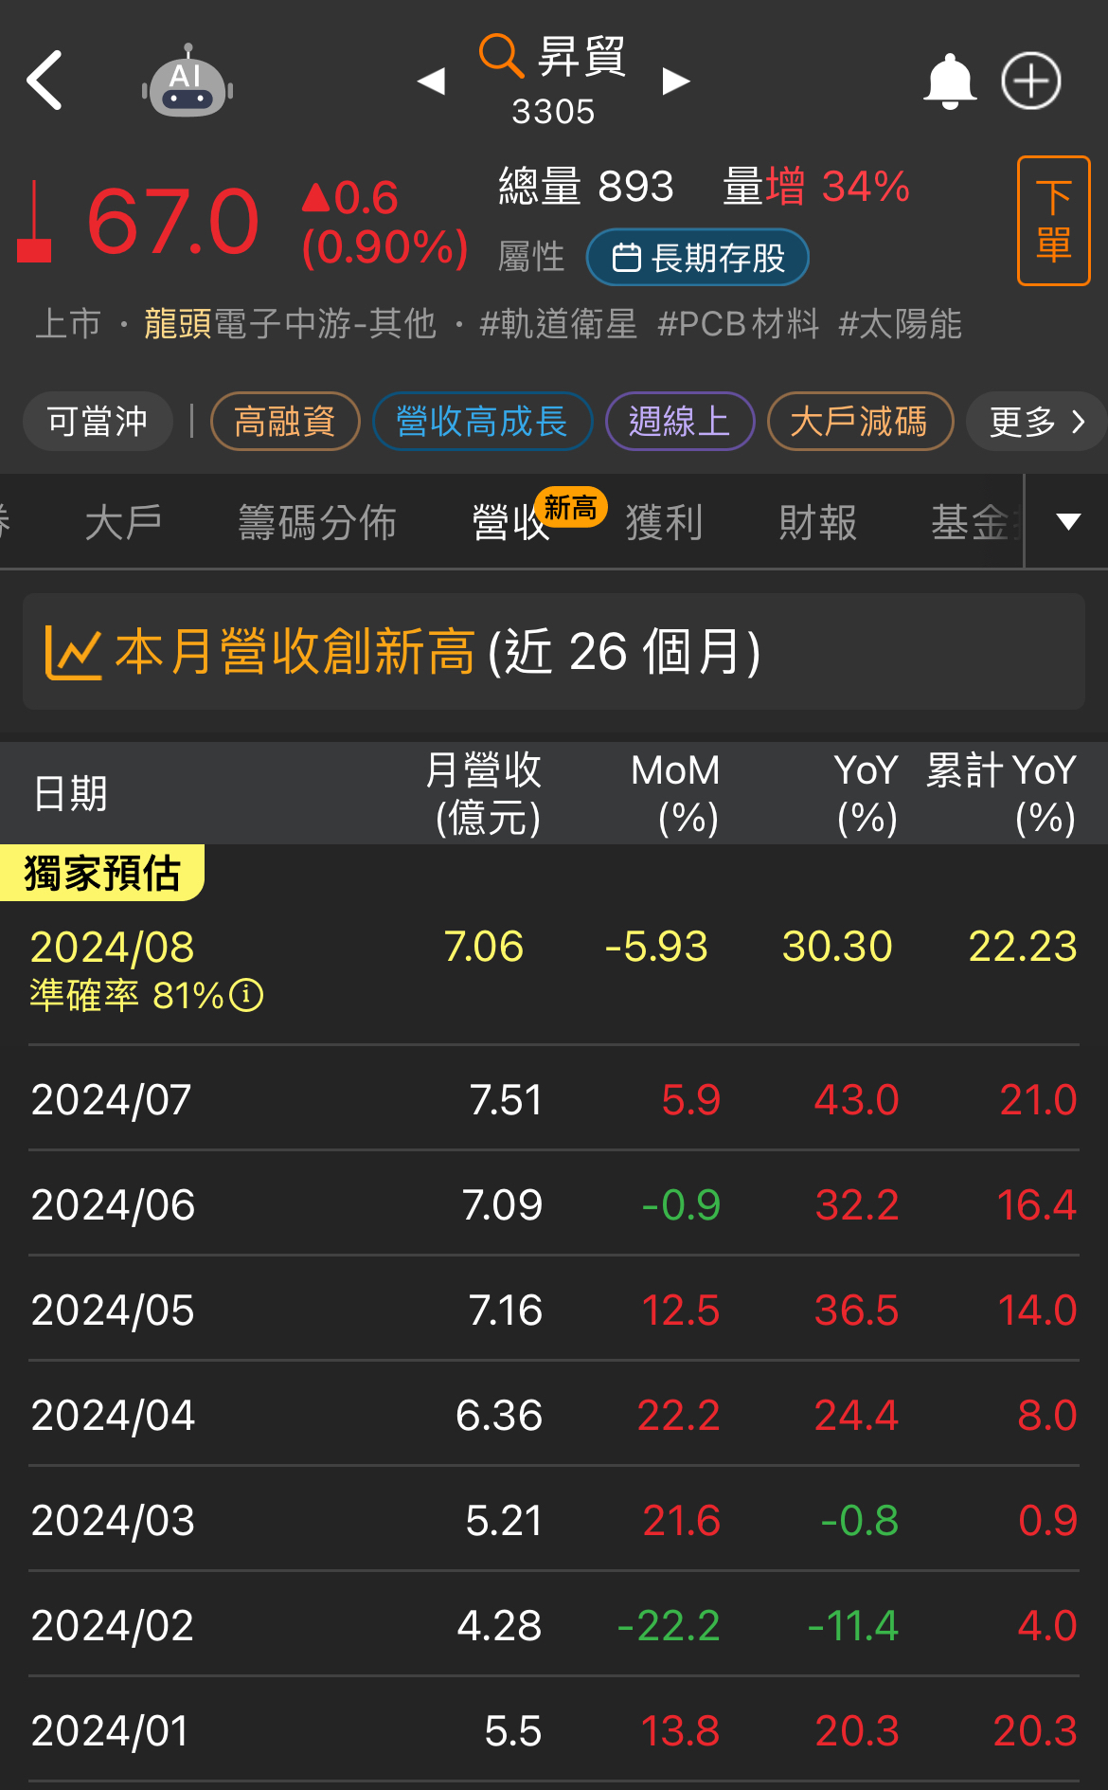Open the notification bell alerts
Viewport: 1108px width, 1790px height.
click(949, 81)
